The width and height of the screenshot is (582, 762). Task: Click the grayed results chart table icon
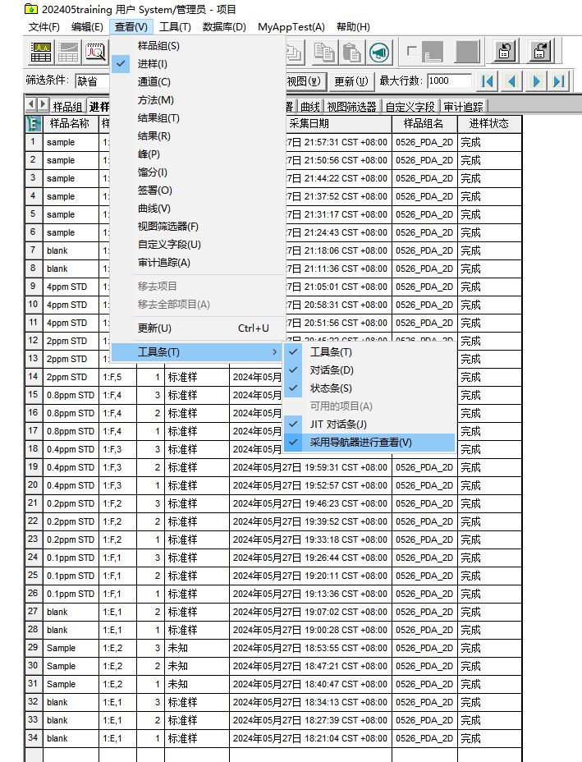point(68,52)
